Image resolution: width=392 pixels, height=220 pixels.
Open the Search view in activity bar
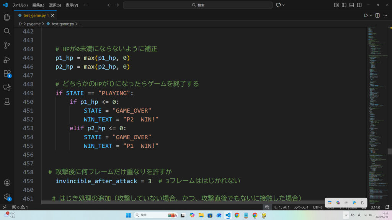click(7, 31)
